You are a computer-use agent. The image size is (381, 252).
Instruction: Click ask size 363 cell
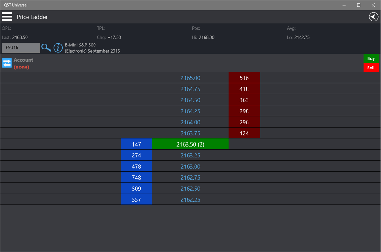pyautogui.click(x=244, y=100)
